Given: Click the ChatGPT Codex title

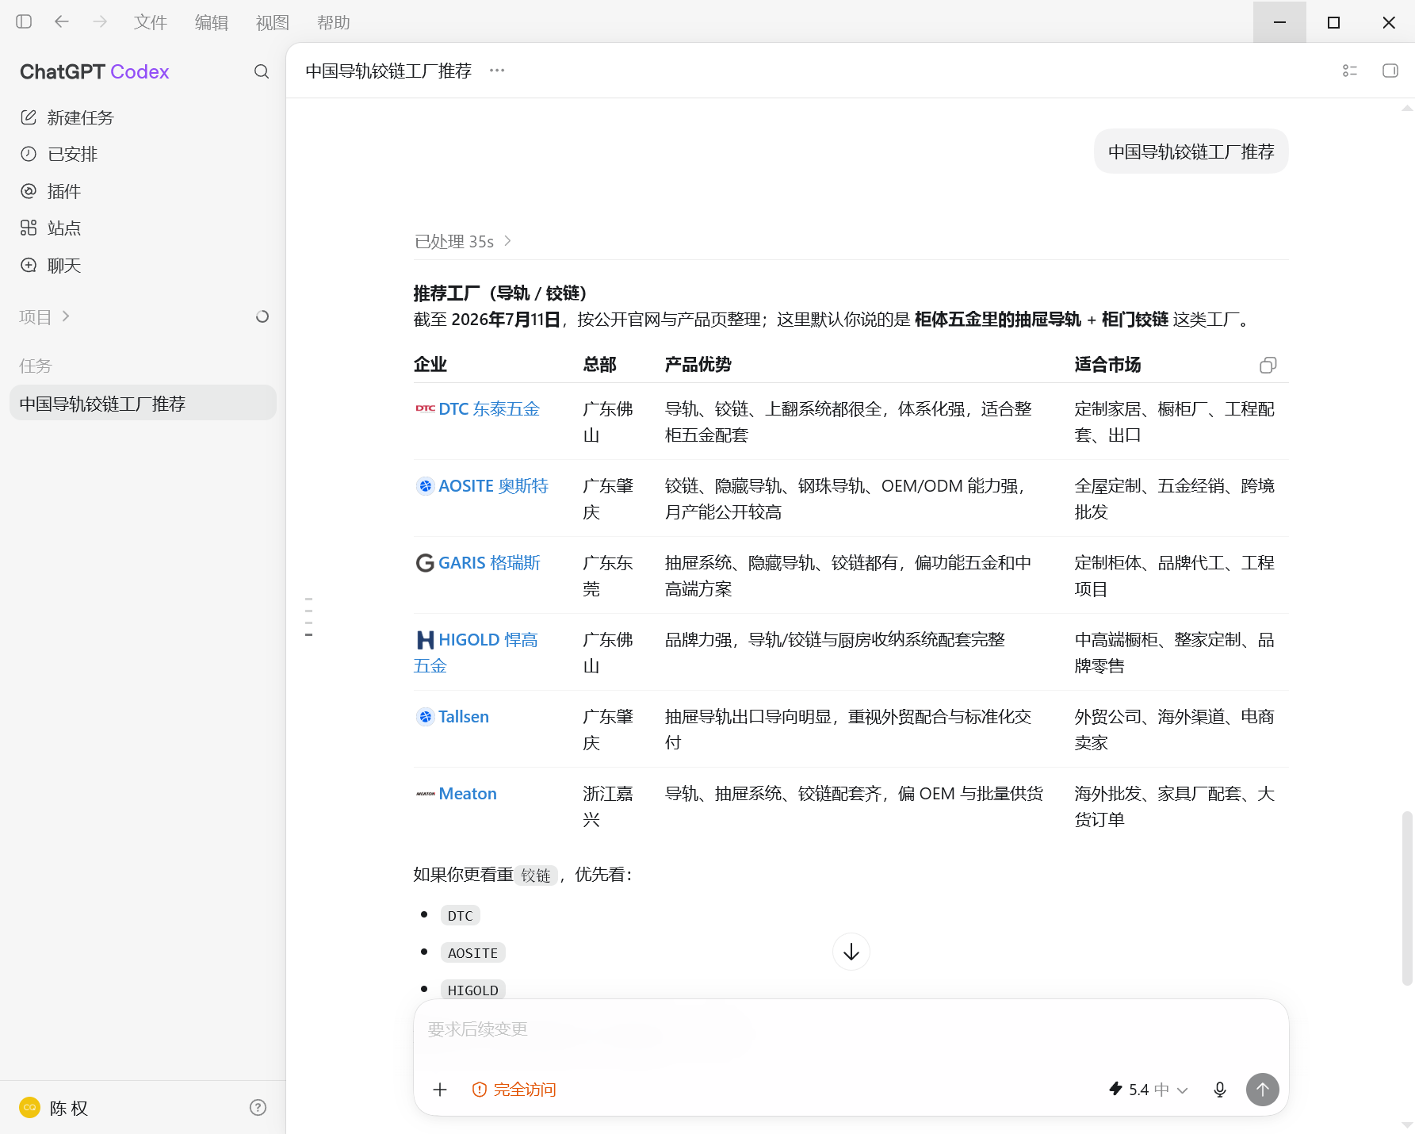Looking at the screenshot, I should (94, 72).
